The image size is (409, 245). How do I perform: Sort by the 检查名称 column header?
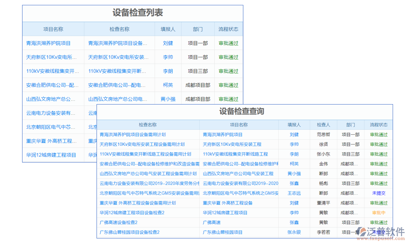pyautogui.click(x=146, y=125)
